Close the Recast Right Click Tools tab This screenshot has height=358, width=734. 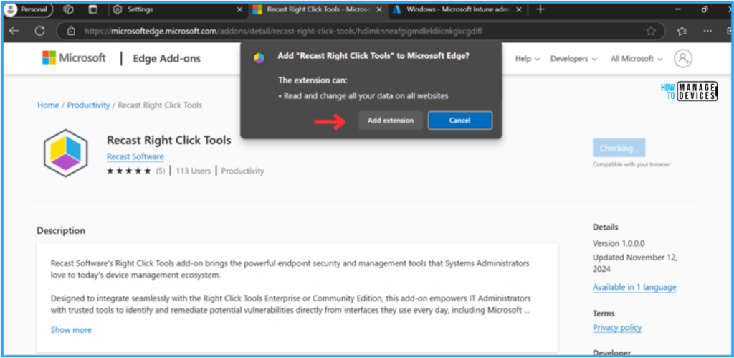point(378,9)
